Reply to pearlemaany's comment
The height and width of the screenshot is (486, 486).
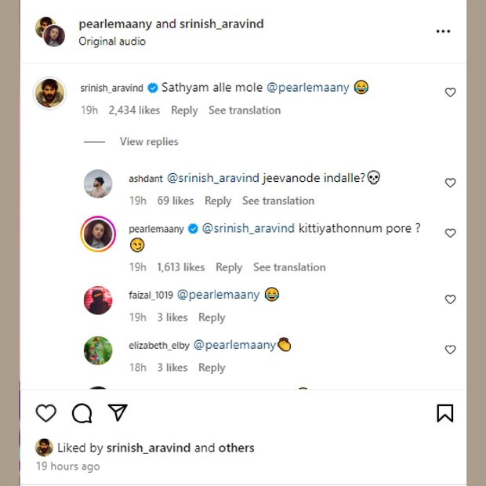point(229,267)
